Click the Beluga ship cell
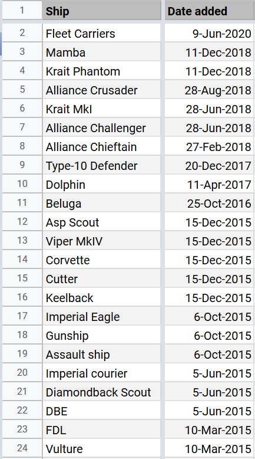The image size is (255, 459). [x=102, y=203]
